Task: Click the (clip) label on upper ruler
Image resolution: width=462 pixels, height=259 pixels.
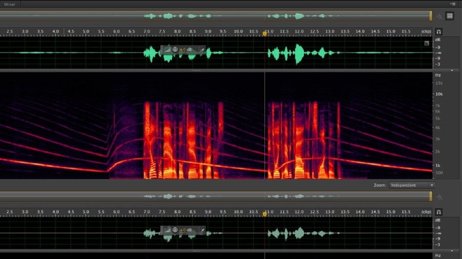Action: click(426, 32)
